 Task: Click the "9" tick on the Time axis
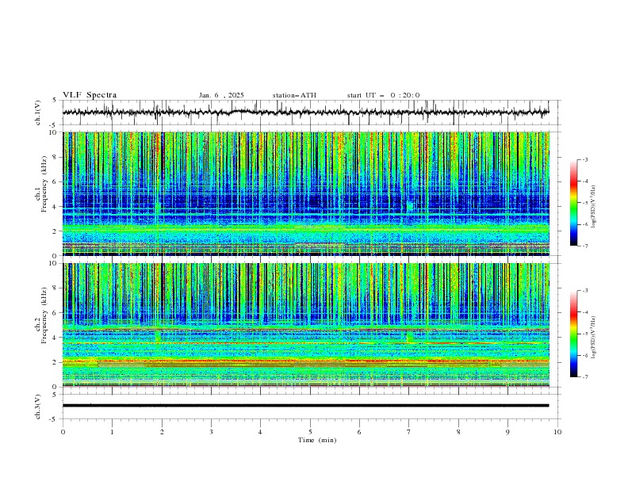507,432
